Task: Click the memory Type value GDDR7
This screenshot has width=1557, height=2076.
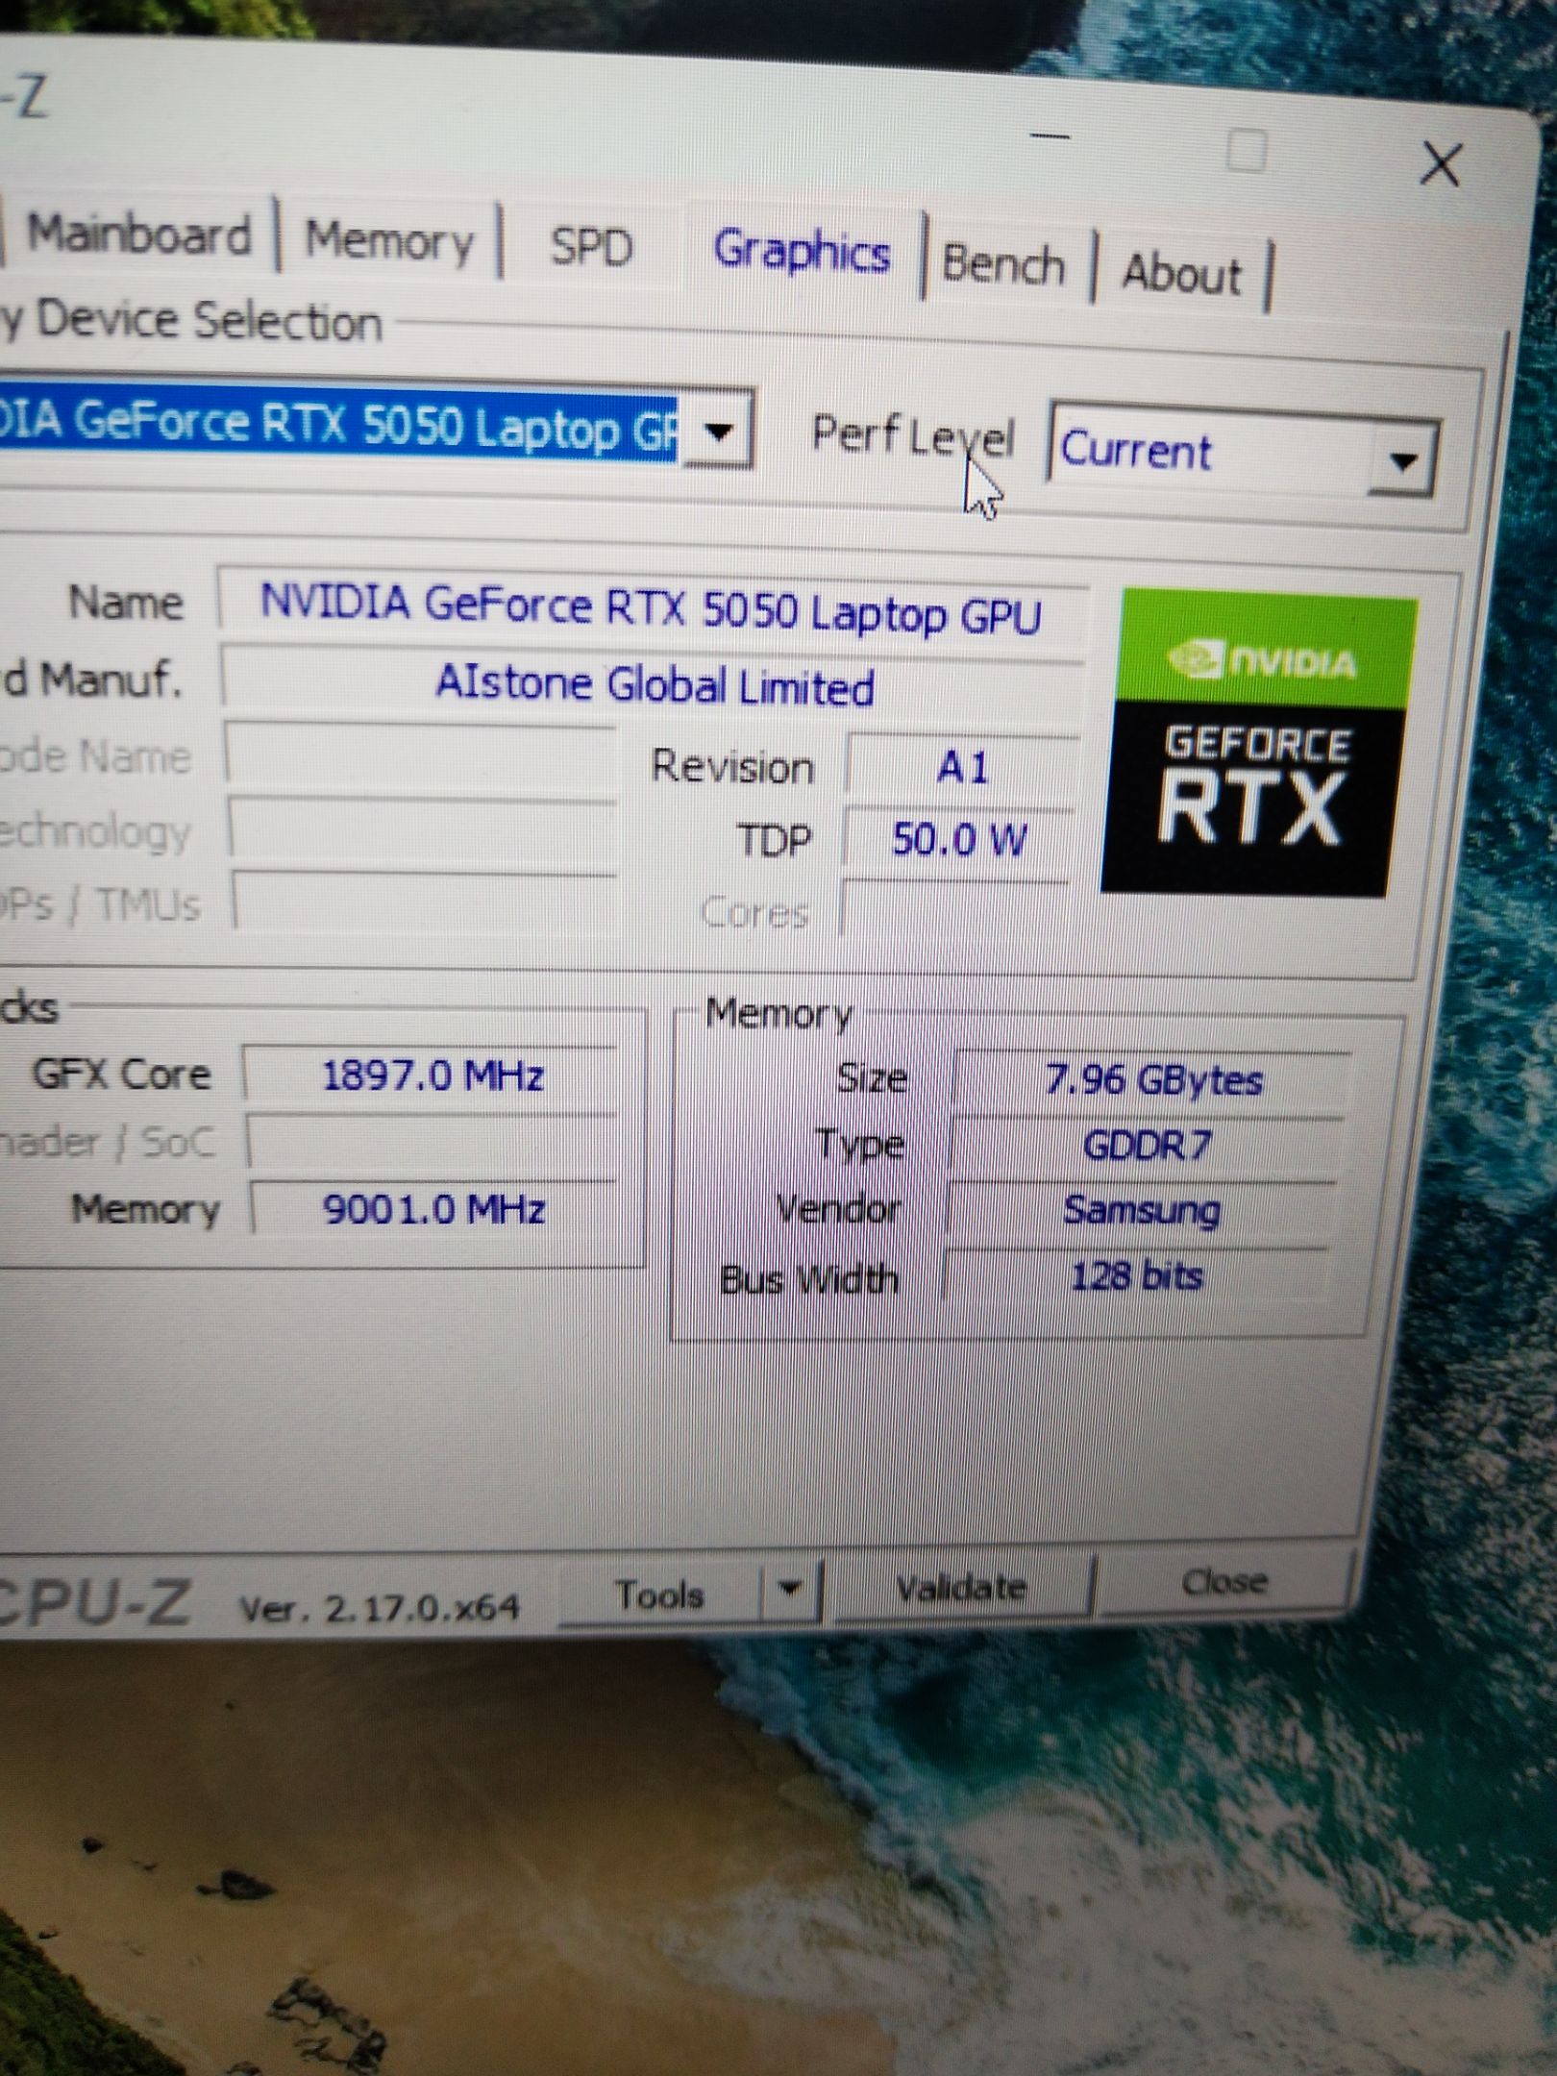Action: coord(1146,1147)
